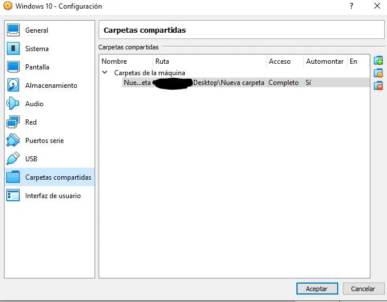Select the Sistema chip icon

[x=13, y=48]
